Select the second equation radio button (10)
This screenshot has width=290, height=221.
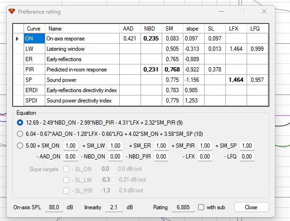[x=20, y=134]
